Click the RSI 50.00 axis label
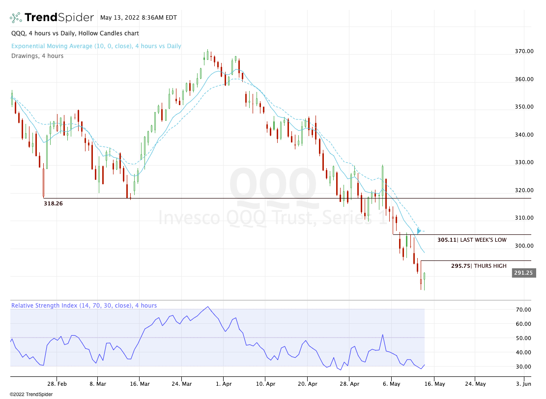This screenshot has width=546, height=399. pos(523,338)
